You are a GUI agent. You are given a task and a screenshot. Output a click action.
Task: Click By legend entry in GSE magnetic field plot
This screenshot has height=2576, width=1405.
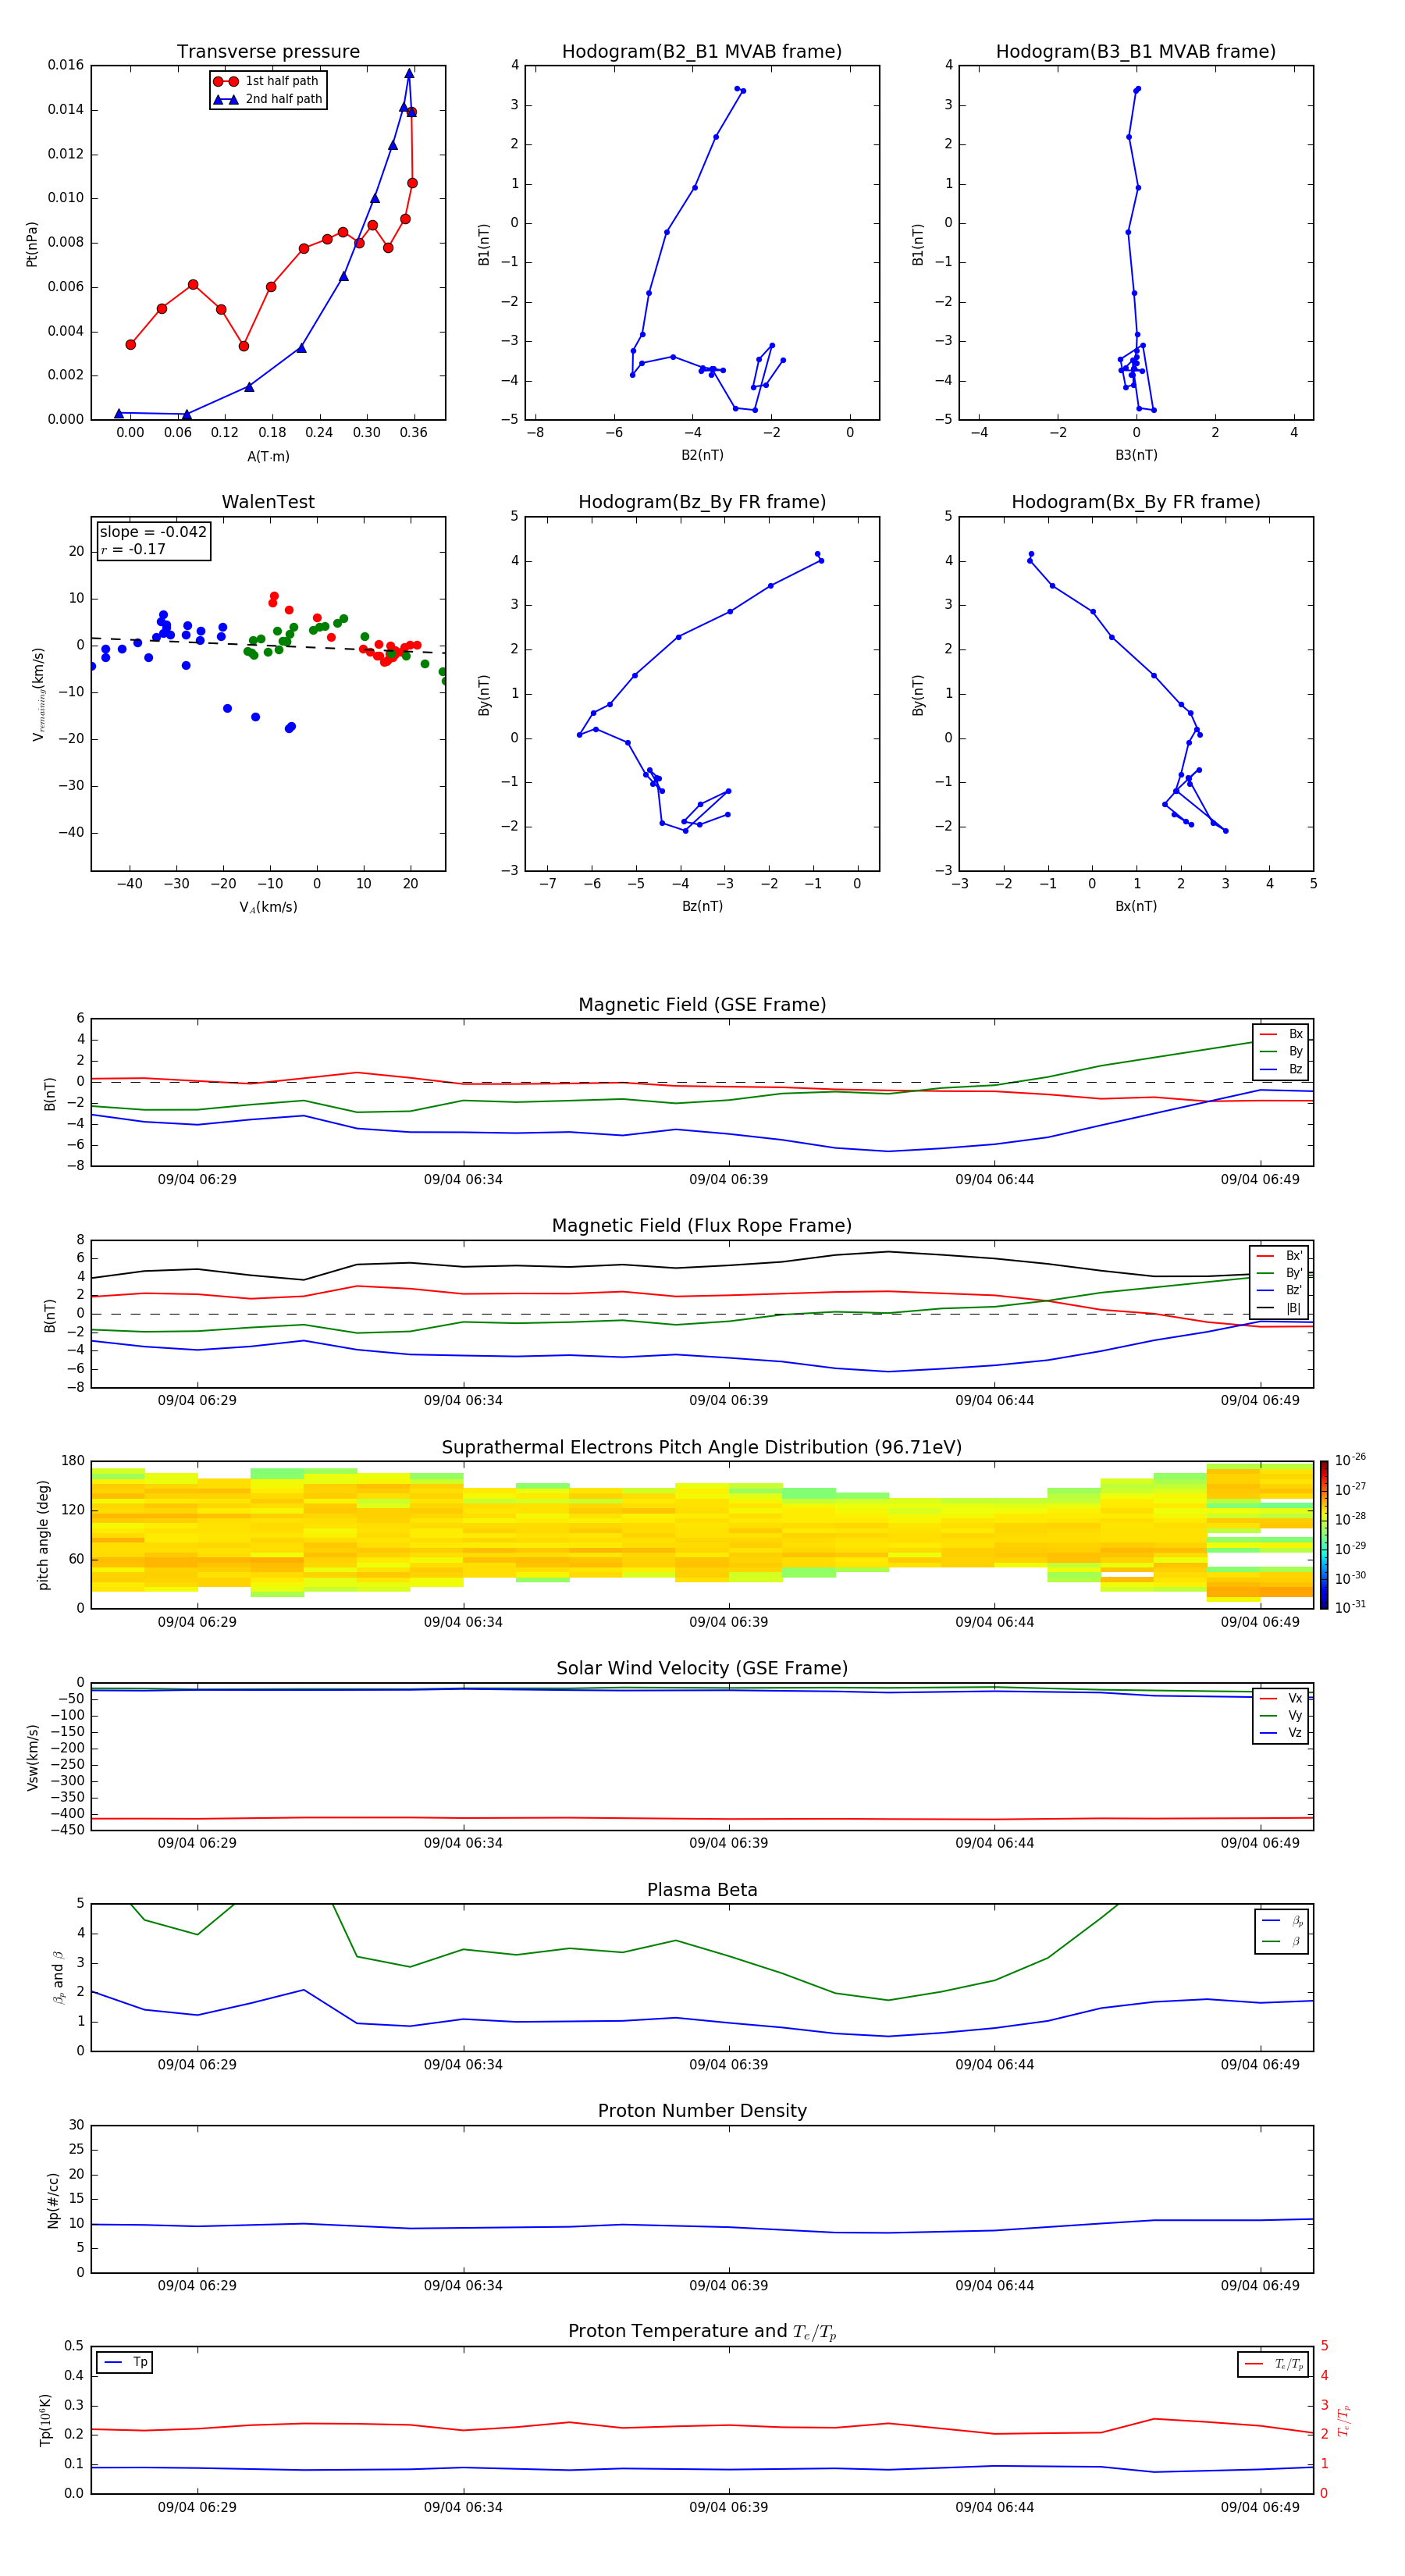(1282, 1051)
